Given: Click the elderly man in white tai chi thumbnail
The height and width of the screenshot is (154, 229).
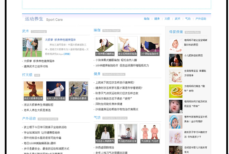Looking at the screenshot, I should tap(56, 91).
